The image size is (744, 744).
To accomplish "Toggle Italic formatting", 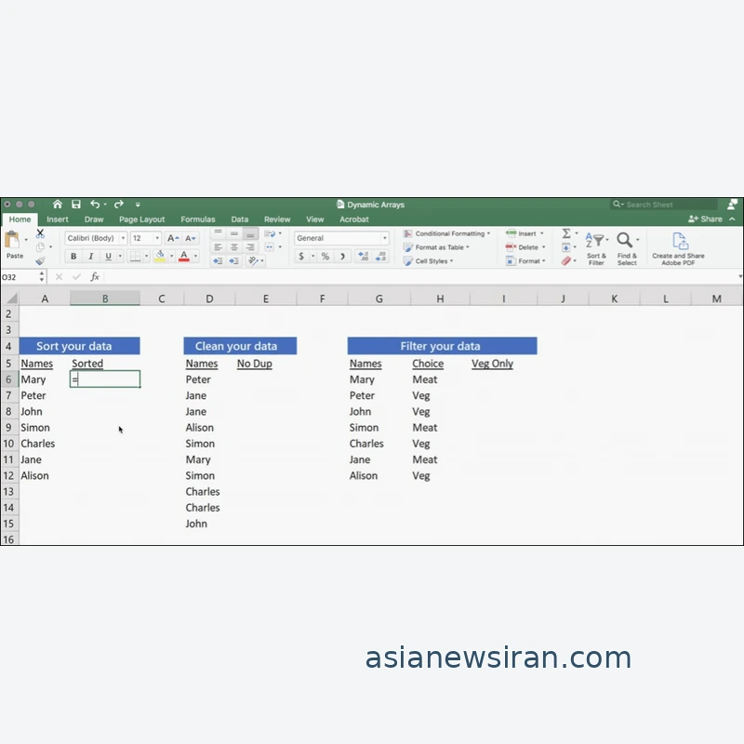I will [x=91, y=257].
